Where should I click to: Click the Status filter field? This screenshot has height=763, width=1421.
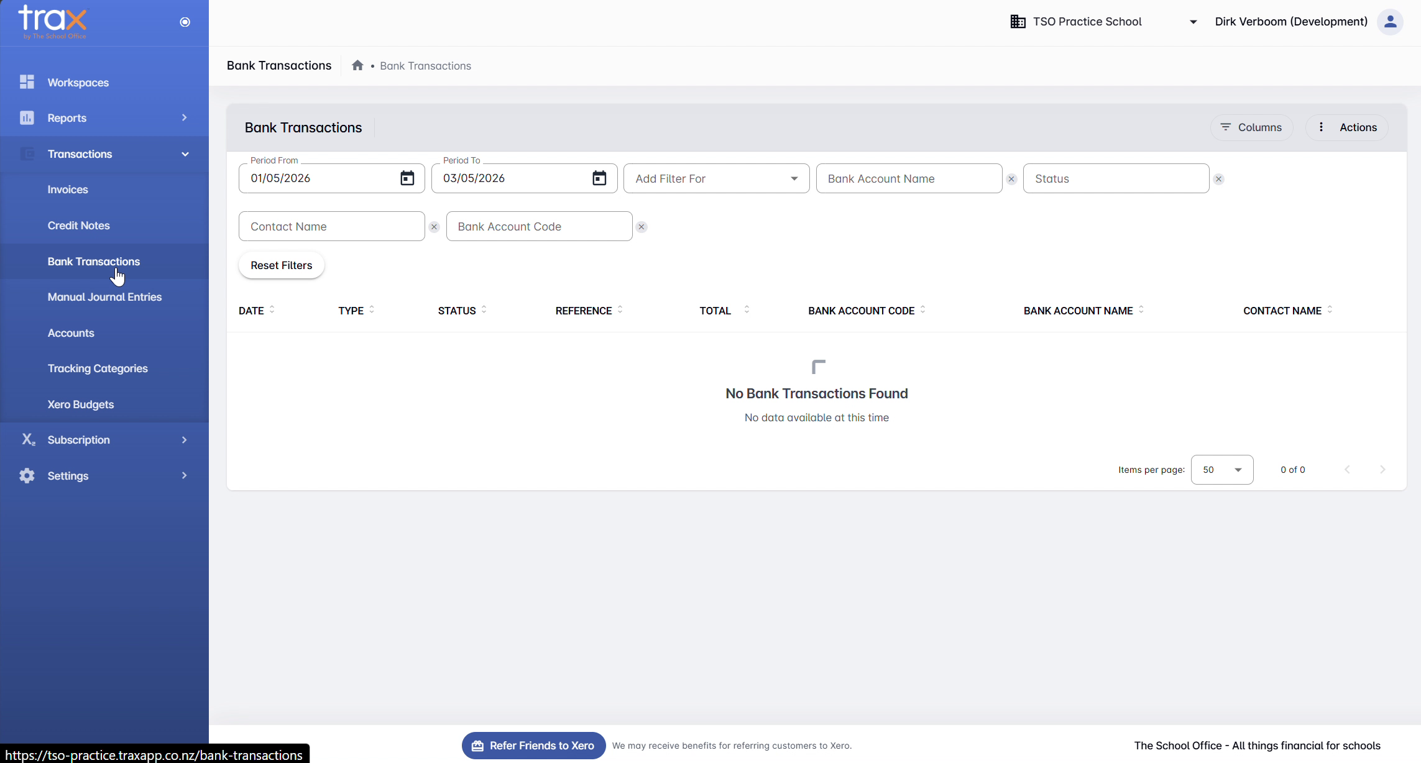[1116, 178]
